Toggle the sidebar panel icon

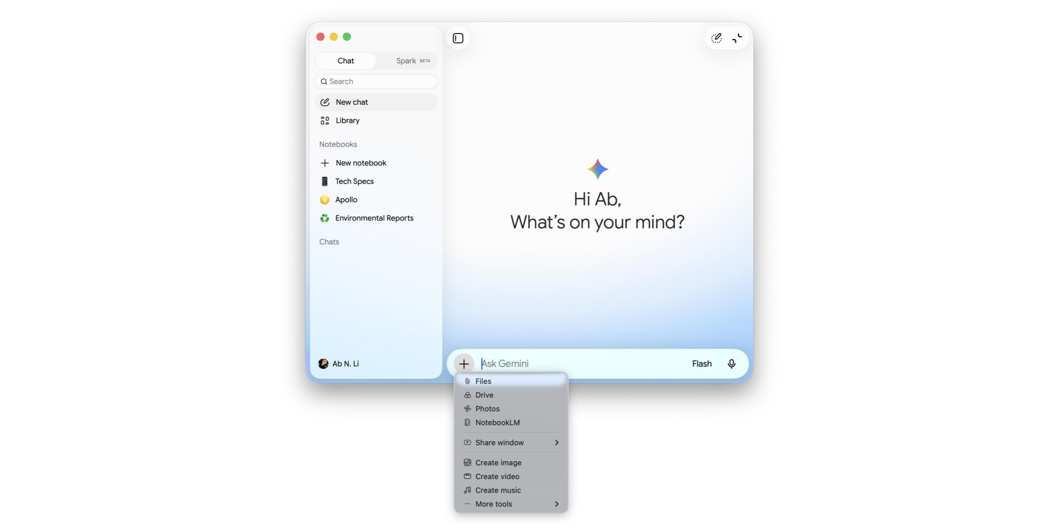pos(458,38)
